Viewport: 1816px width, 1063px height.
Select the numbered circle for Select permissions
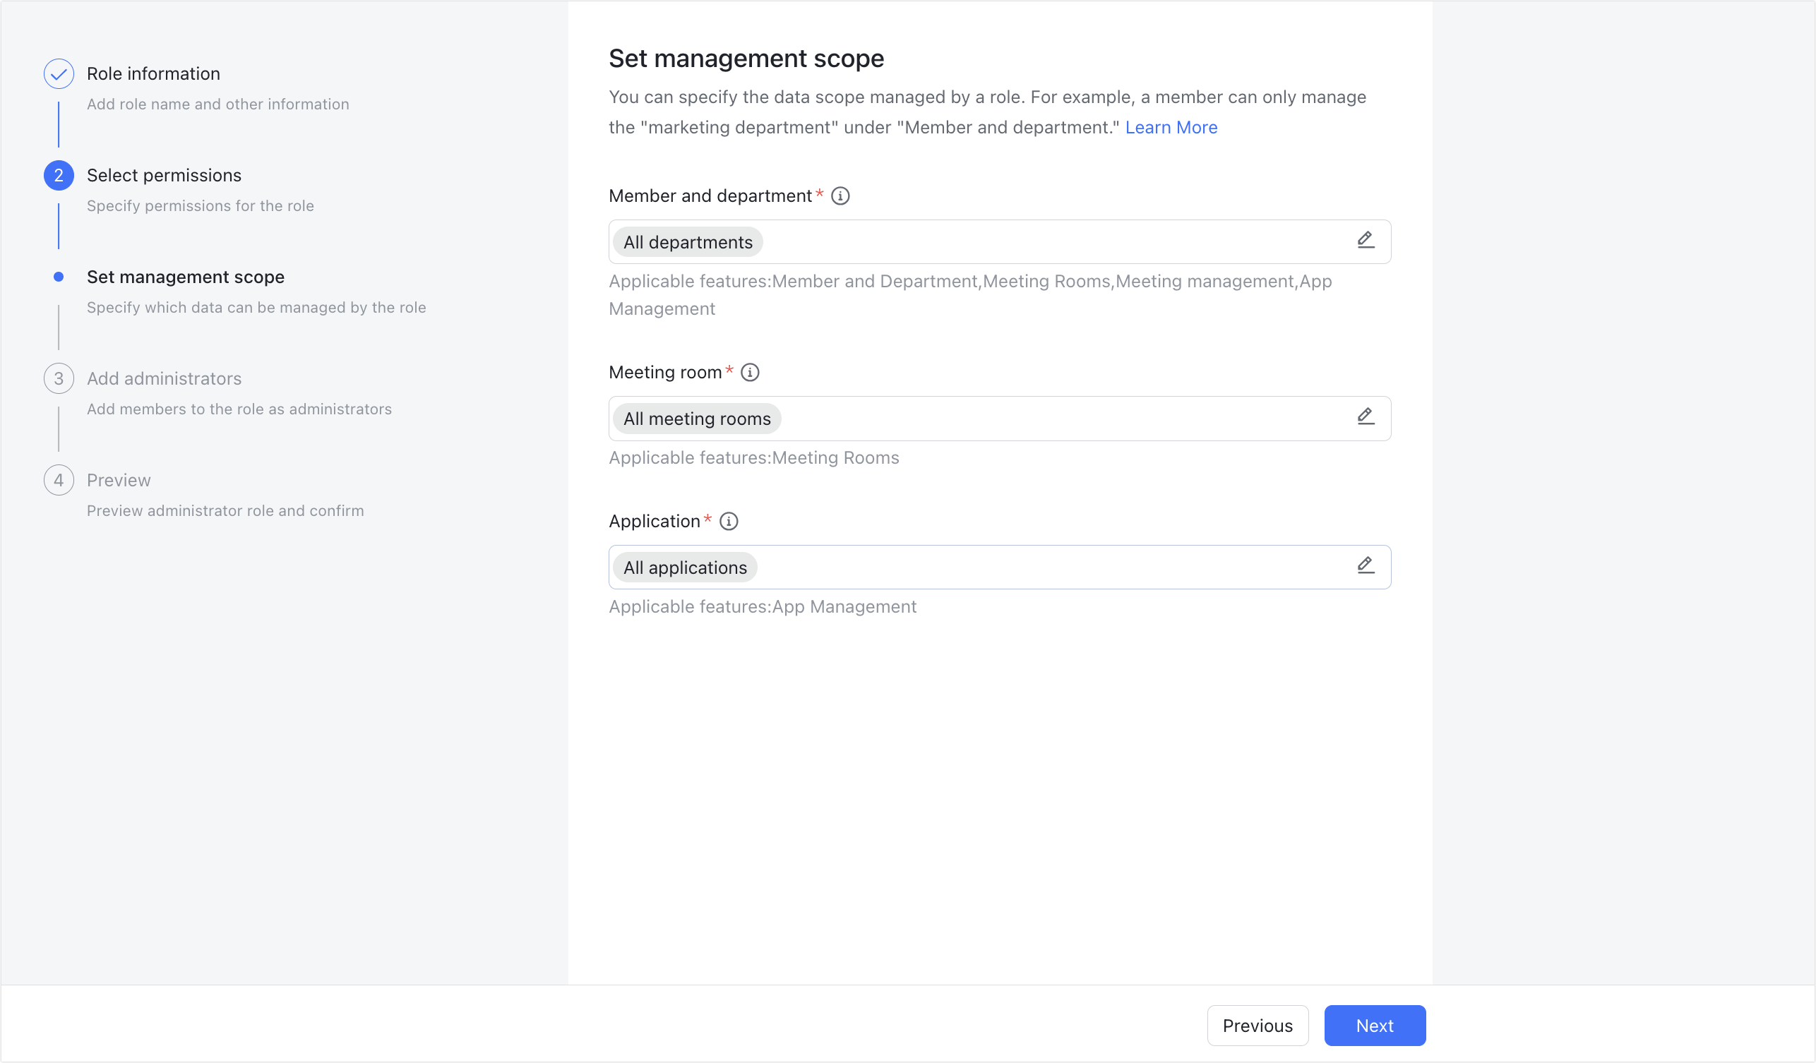[x=59, y=175]
